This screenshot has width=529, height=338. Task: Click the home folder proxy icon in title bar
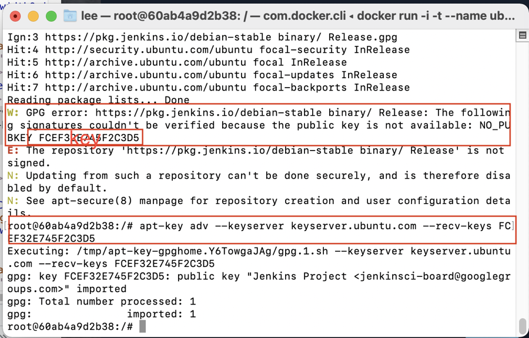[x=70, y=16]
